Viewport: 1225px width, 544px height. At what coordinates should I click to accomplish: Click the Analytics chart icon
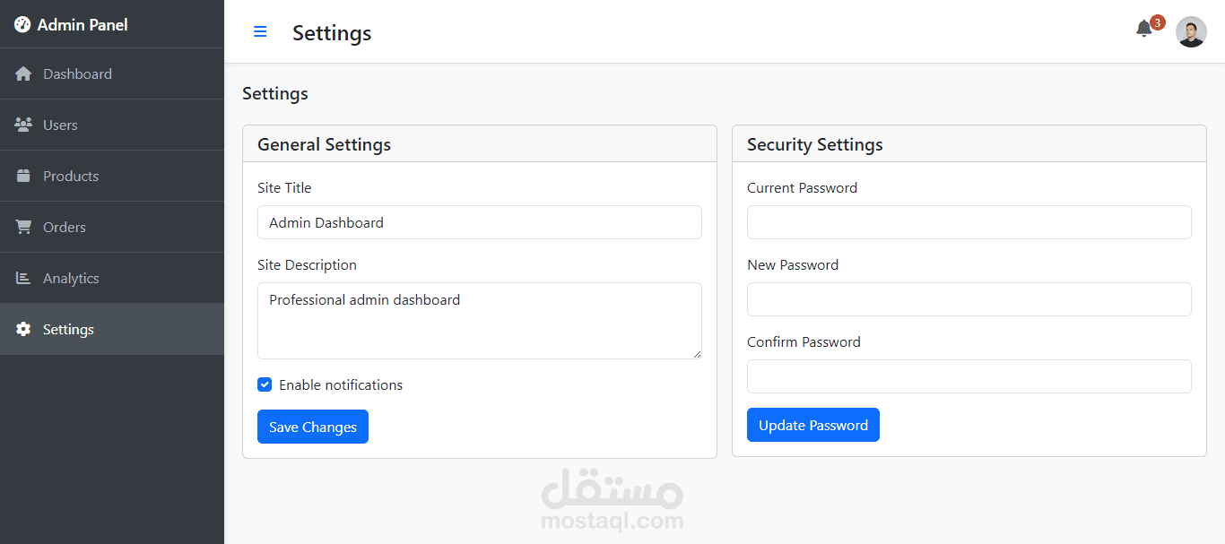click(x=23, y=278)
